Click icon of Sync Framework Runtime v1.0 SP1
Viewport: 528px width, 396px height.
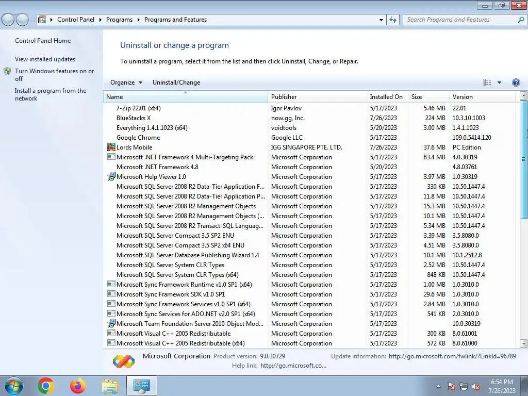[111, 284]
